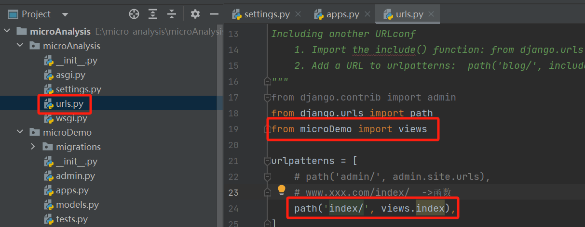Click the folder icon beside migrations
Image resolution: width=585 pixels, height=227 pixels.
(x=47, y=147)
